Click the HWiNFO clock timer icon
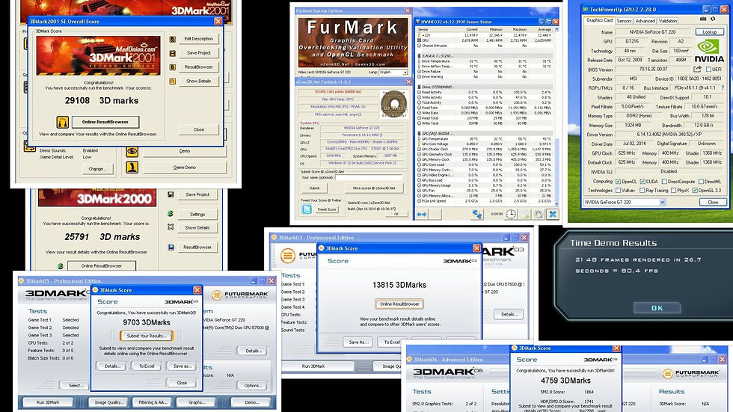The image size is (733, 412). pos(510,214)
